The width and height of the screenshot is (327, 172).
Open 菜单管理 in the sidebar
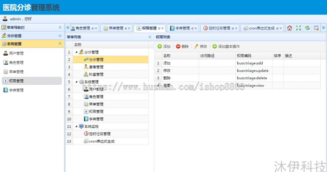(32, 72)
